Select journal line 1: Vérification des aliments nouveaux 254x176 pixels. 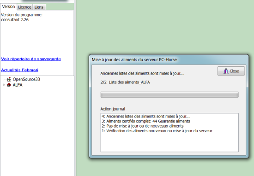click(x=157, y=131)
